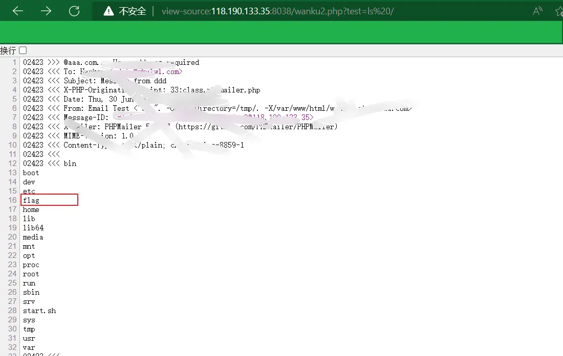The width and height of the screenshot is (563, 356).
Task: Click the 'root' directory line
Action: coord(31,274)
